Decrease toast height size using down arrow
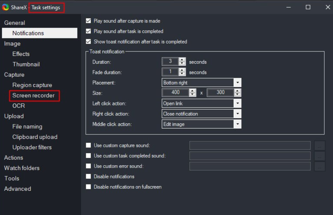Screen dimensions: 333x215 pos(237,95)
